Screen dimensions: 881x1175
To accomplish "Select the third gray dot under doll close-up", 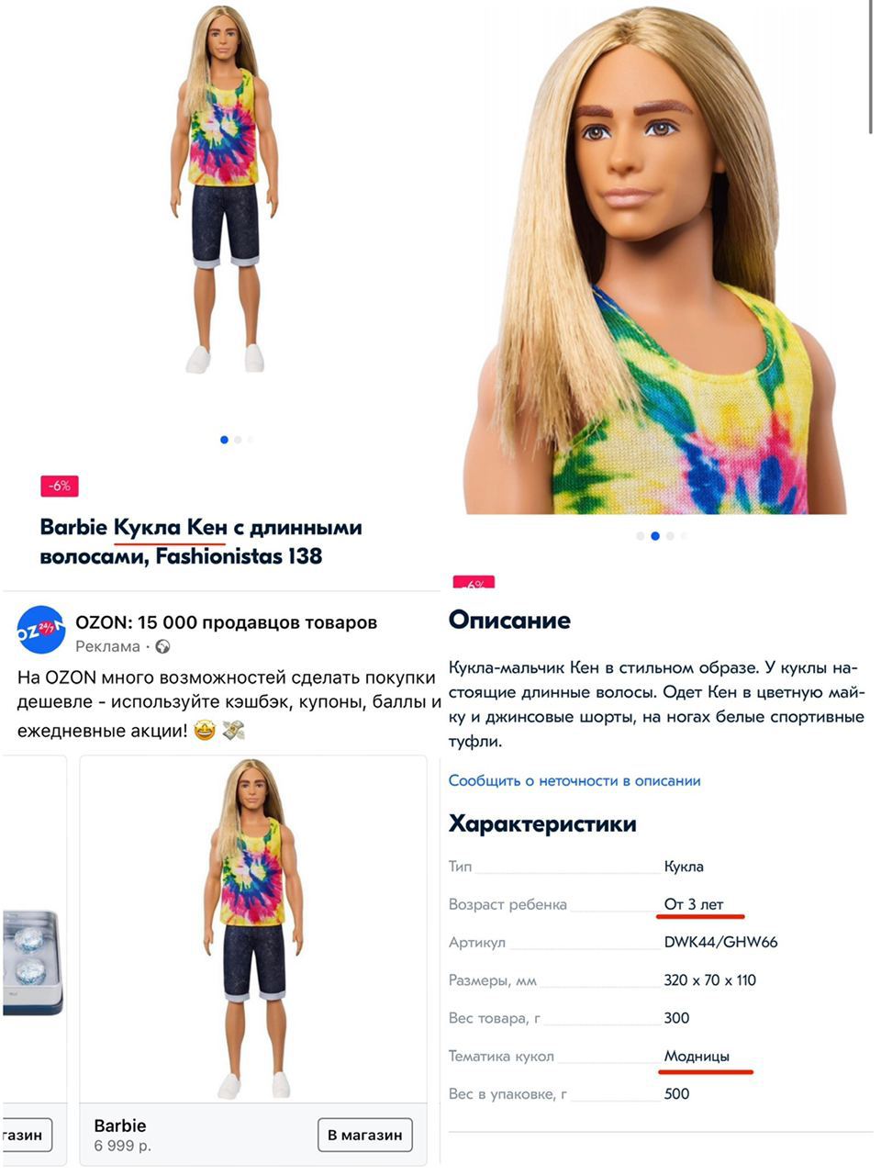I will click(670, 536).
